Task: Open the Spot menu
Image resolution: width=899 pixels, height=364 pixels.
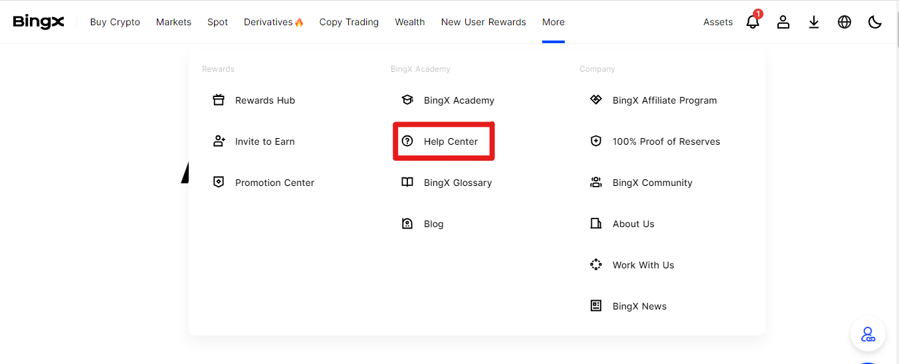Action: click(217, 22)
